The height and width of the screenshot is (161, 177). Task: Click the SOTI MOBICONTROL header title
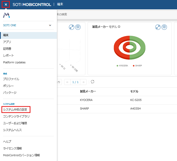[x=32, y=5]
